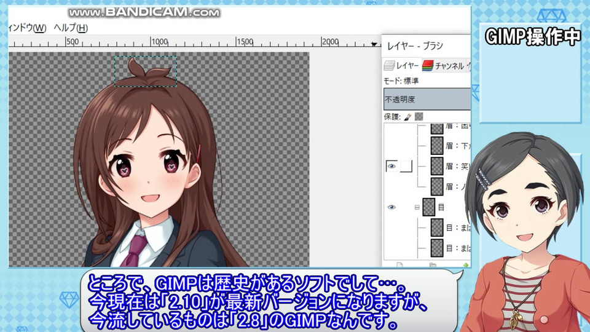
Task: Toggle the lock pixels paintbrush icon
Action: pyautogui.click(x=407, y=117)
